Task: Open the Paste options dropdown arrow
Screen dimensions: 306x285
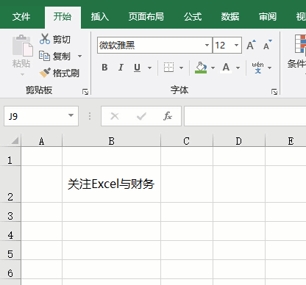Action: click(x=22, y=74)
